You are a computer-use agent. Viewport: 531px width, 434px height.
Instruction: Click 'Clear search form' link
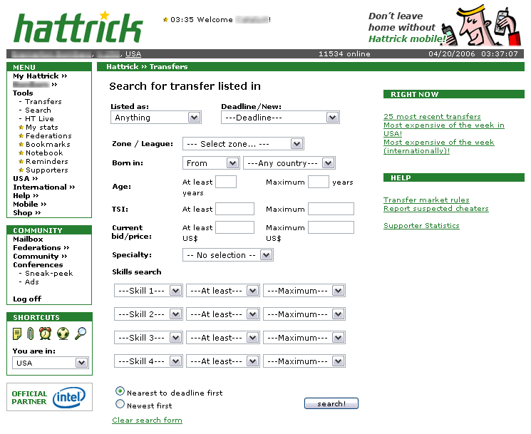pos(147,420)
